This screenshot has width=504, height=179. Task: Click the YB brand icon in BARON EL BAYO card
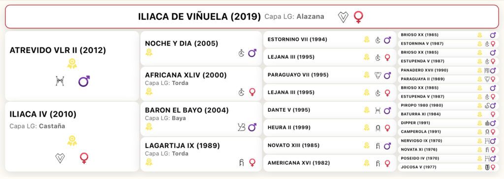tap(241, 127)
